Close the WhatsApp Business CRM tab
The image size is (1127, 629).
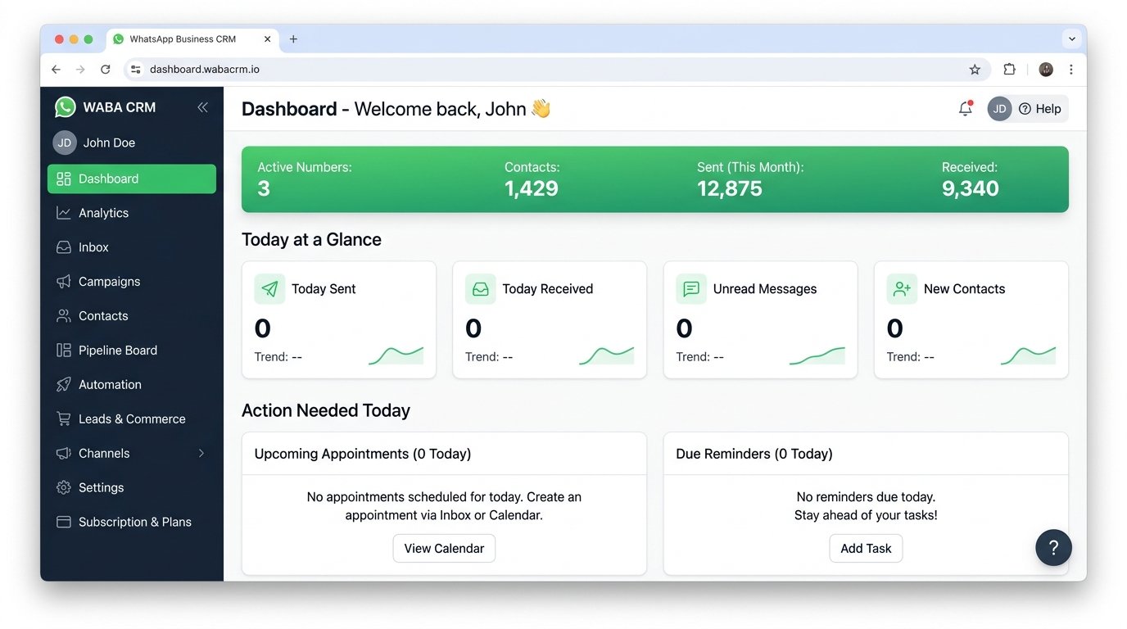tap(268, 39)
